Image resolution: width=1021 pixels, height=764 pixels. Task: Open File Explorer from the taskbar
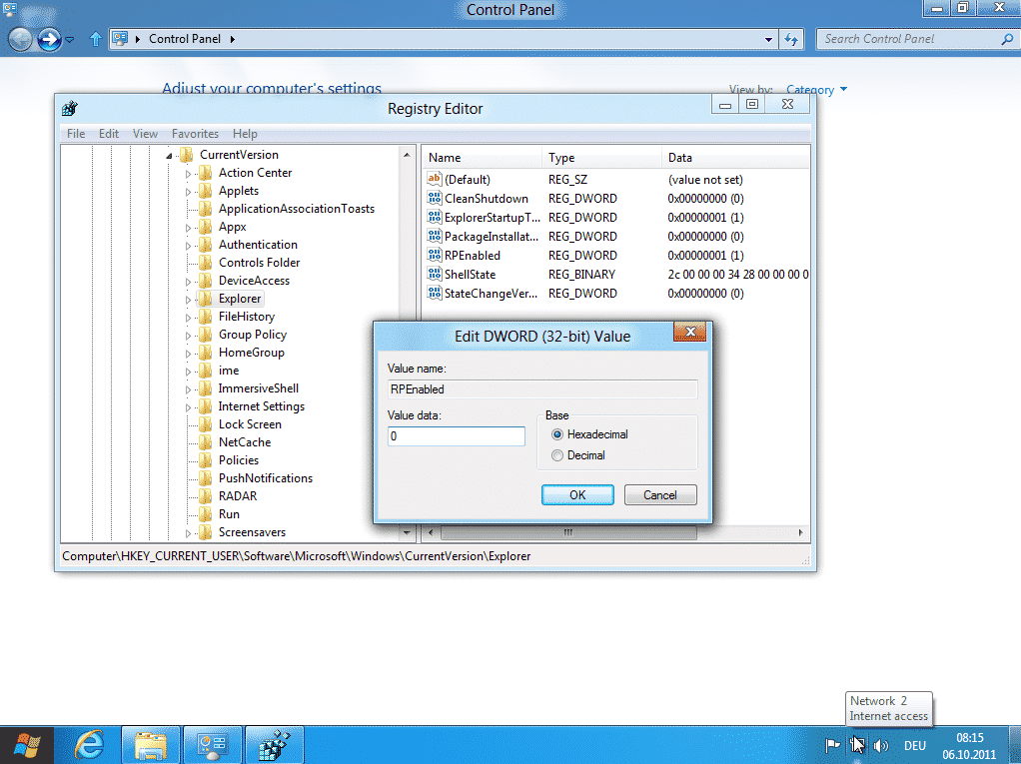point(151,745)
